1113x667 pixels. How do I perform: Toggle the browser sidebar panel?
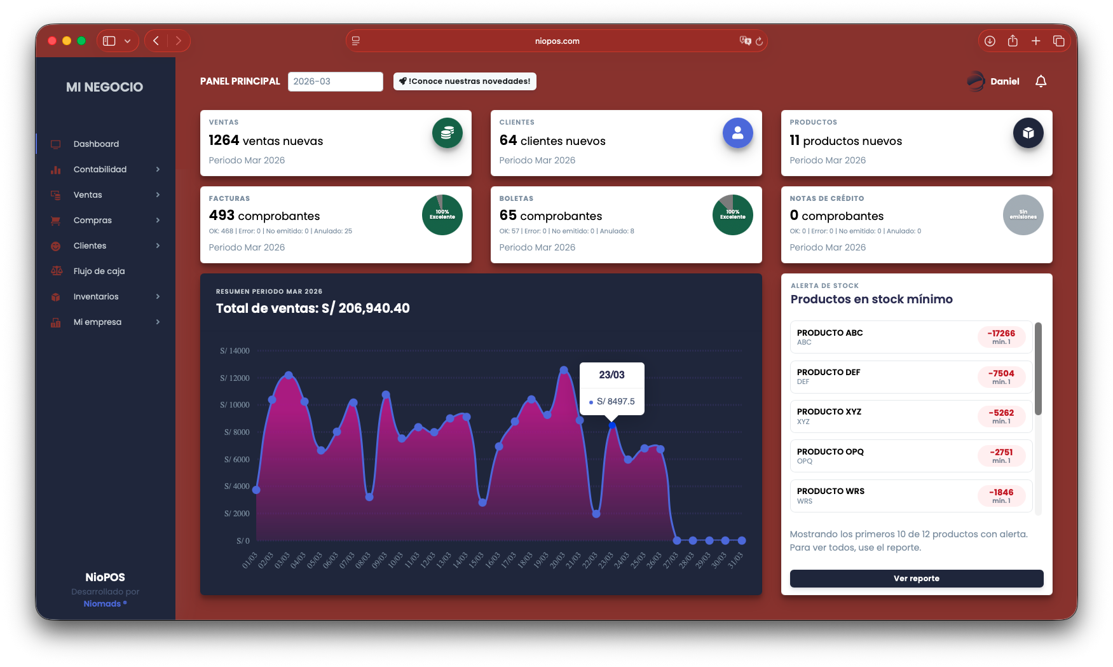(x=108, y=40)
